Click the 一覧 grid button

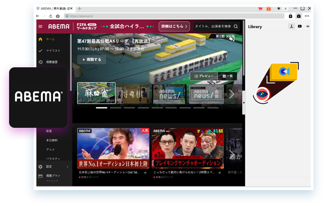(x=228, y=76)
